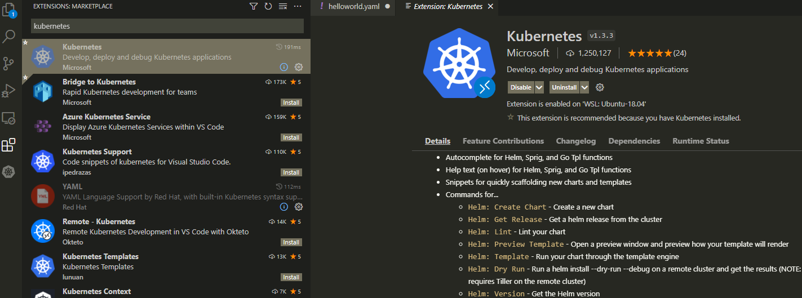Click the Helm: Get Release command text
Image resolution: width=802 pixels, height=298 pixels.
(505, 219)
